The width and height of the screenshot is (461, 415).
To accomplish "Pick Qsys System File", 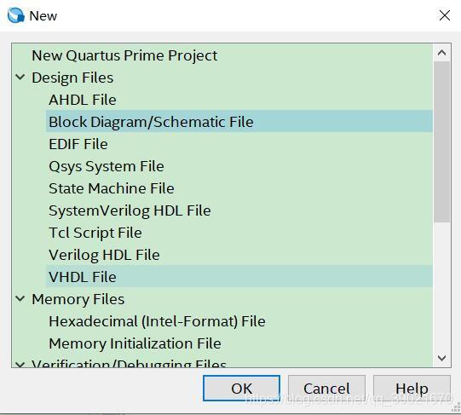I will (107, 166).
